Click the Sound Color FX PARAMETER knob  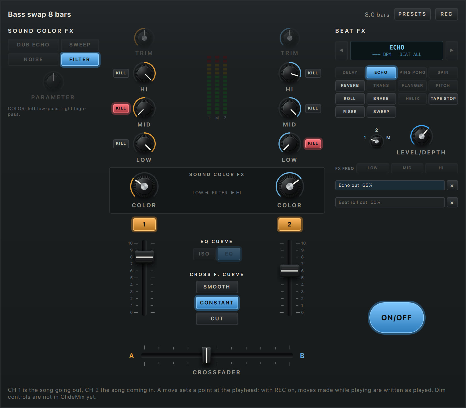[53, 82]
